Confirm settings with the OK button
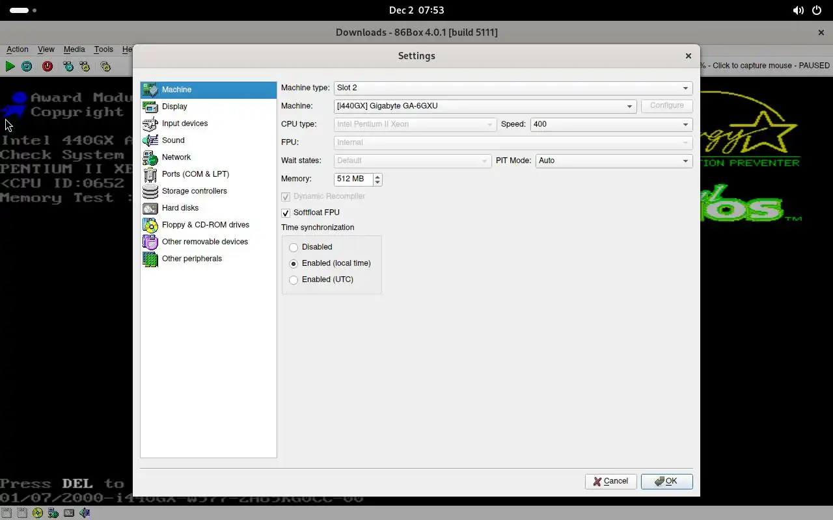This screenshot has width=833, height=520. click(666, 482)
